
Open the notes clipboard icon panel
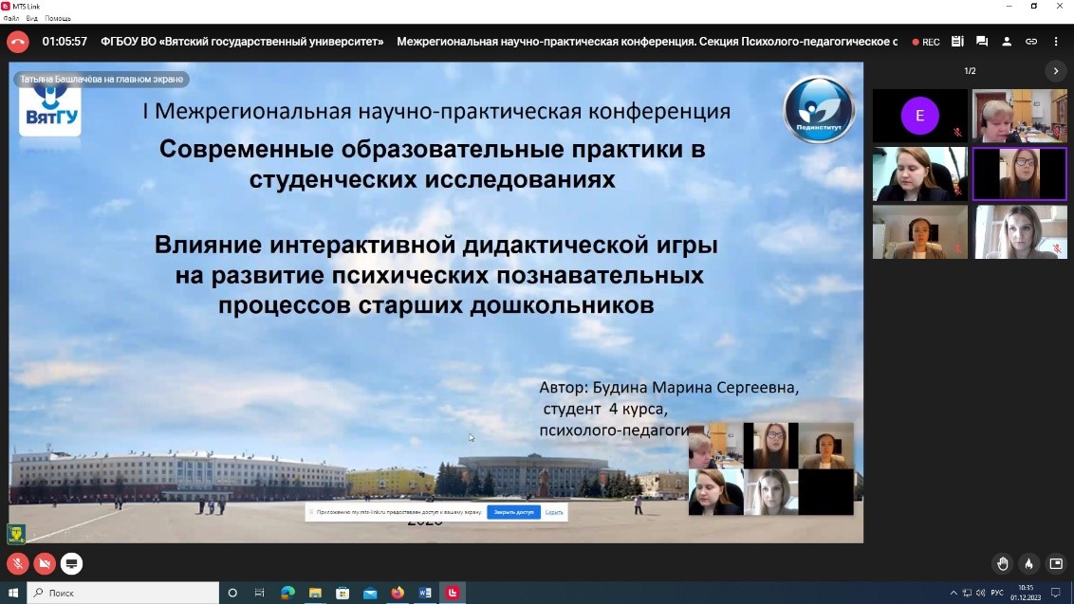tap(957, 42)
